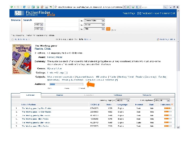Click the envelope Feedback icon
The width and height of the screenshot is (189, 141).
(139, 13)
